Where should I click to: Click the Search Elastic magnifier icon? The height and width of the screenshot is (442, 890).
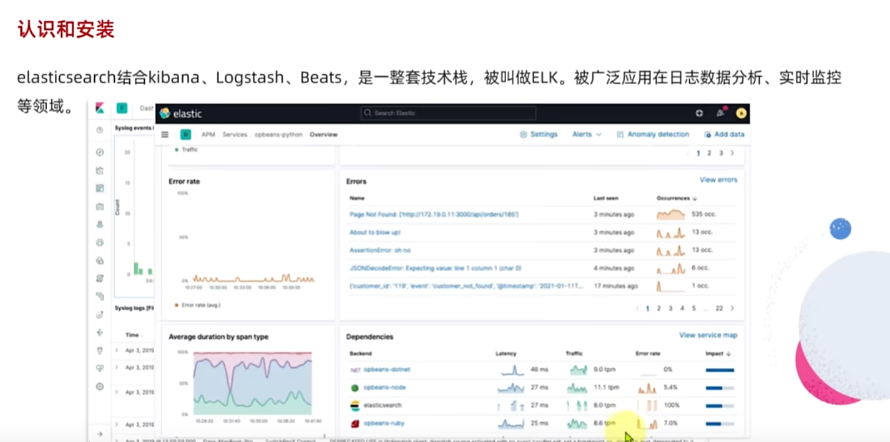pos(368,113)
